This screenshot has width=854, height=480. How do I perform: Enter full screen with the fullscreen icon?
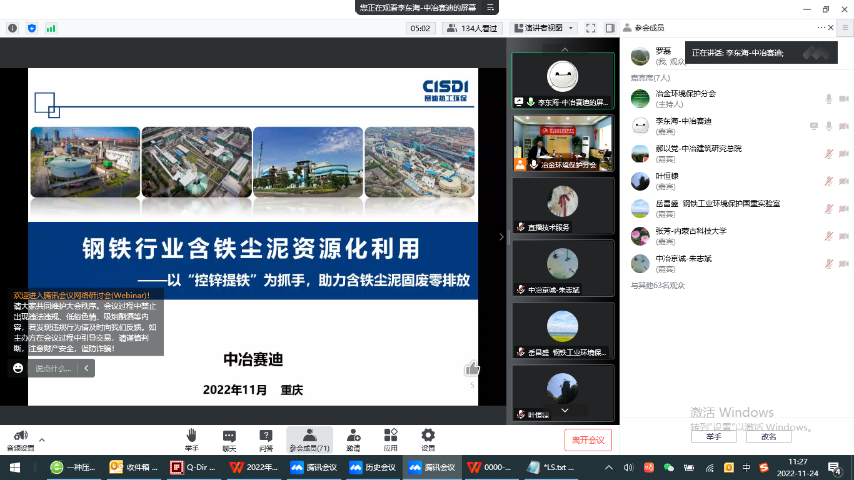pos(590,28)
